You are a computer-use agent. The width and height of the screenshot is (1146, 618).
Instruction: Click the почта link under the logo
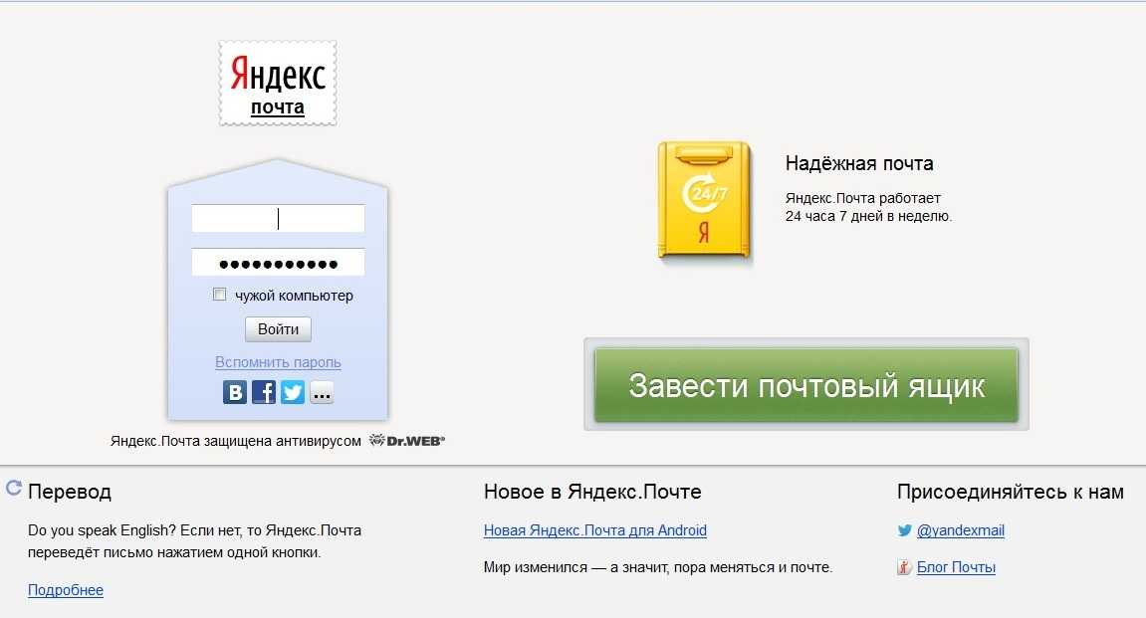click(x=278, y=107)
